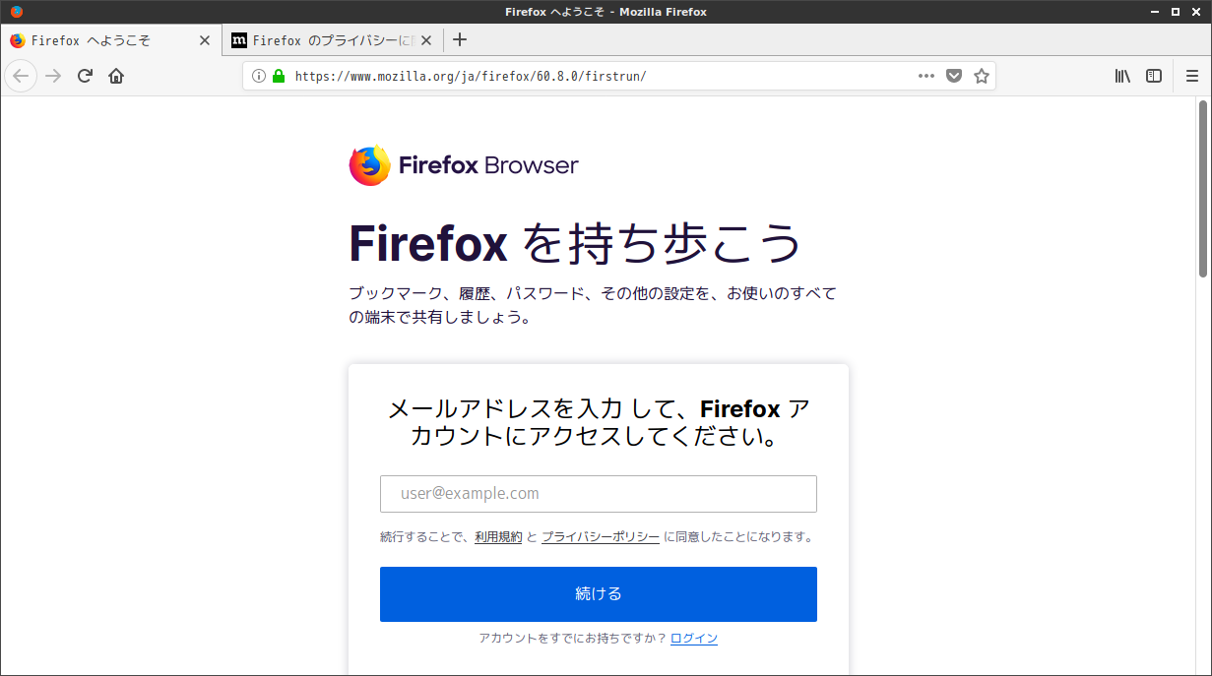Click the page vertical scrollbar thumb
1212x676 pixels.
(1203, 187)
